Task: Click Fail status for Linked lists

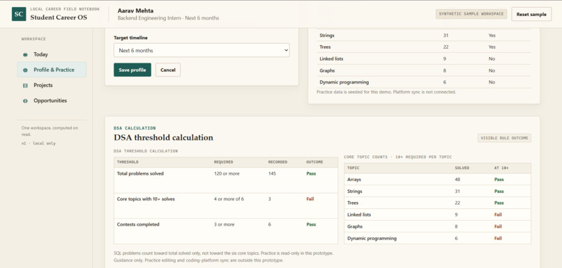Action: tap(498, 214)
